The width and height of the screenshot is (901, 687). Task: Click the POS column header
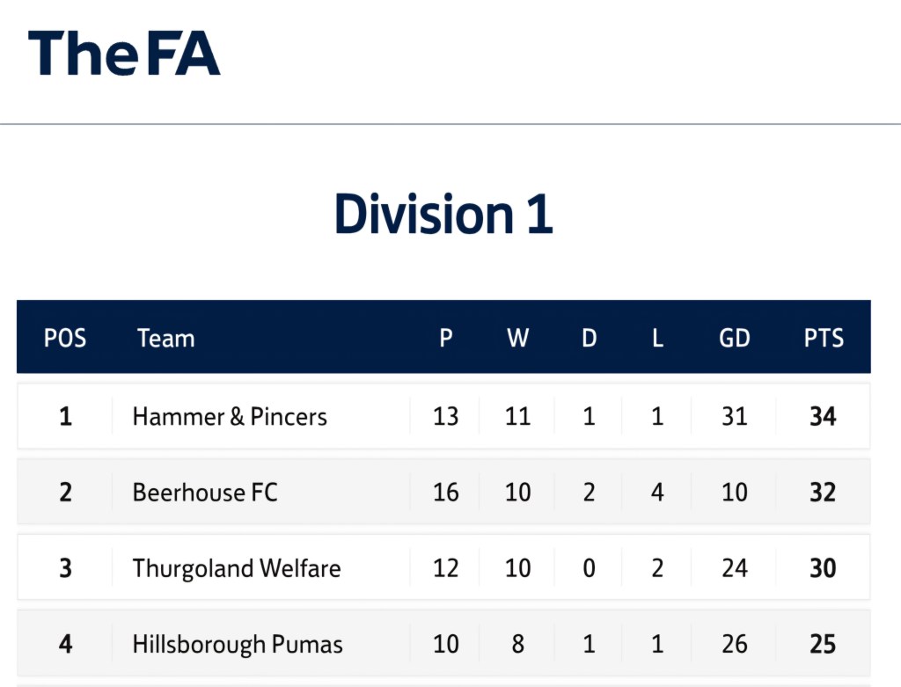coord(65,339)
